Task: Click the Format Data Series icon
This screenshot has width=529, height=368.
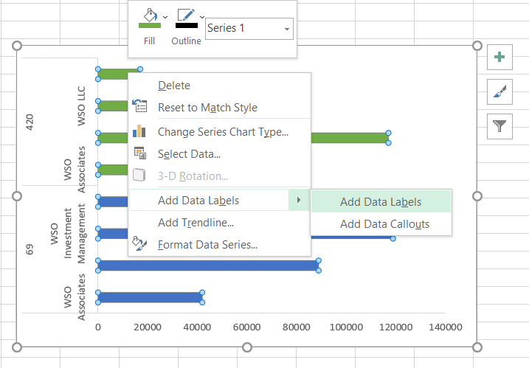Action: pos(139,243)
